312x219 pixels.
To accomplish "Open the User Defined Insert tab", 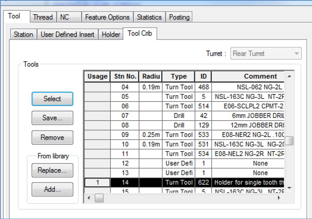I will pyautogui.click(x=68, y=34).
